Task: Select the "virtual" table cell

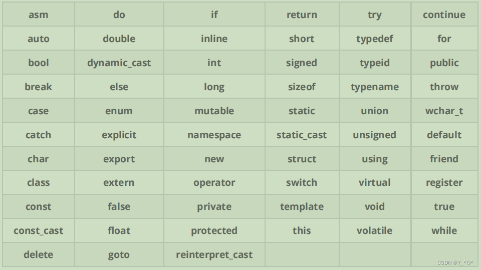Action: 374,182
